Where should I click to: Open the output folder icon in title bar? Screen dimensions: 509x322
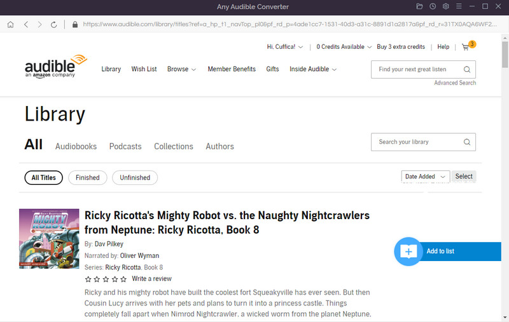[x=419, y=6]
